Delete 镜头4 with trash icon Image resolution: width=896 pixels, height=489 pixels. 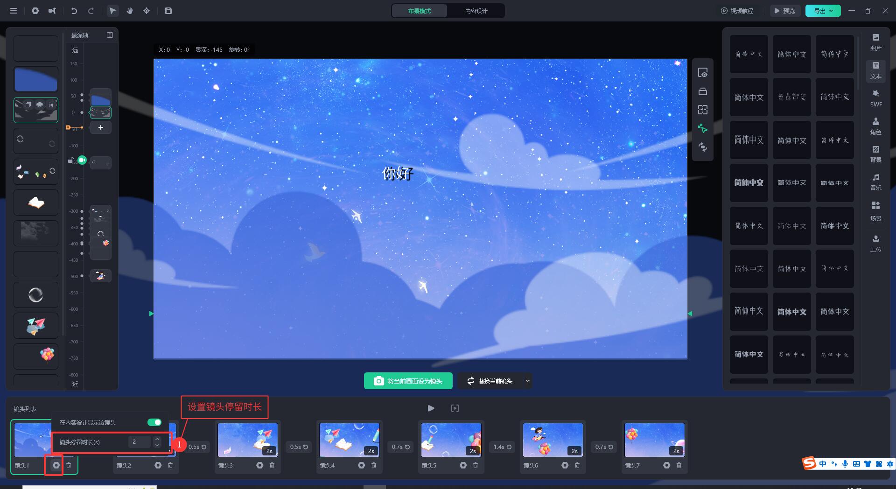pyautogui.click(x=374, y=465)
